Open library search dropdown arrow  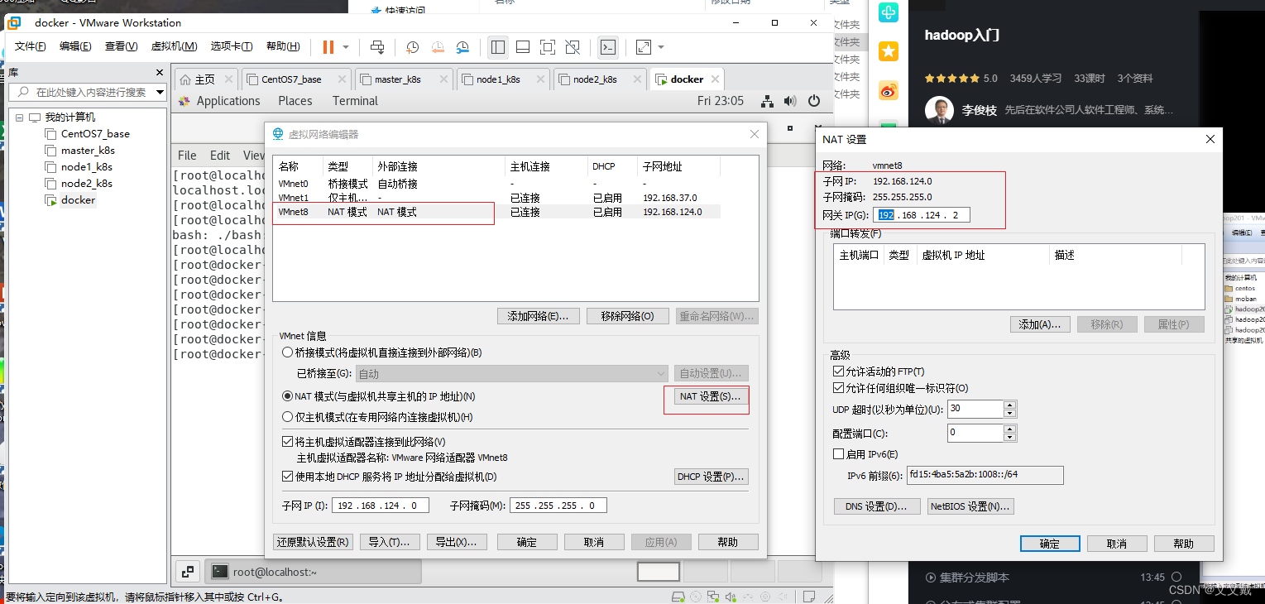click(x=160, y=92)
